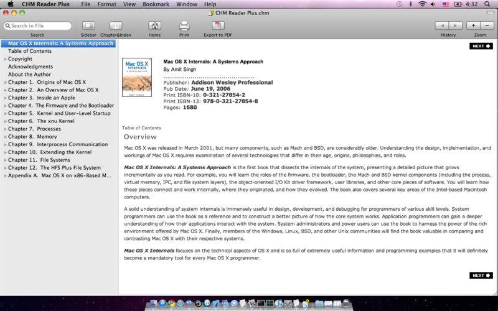The width and height of the screenshot is (498, 311).
Task: Open Finder from the Dock
Action: point(153,304)
